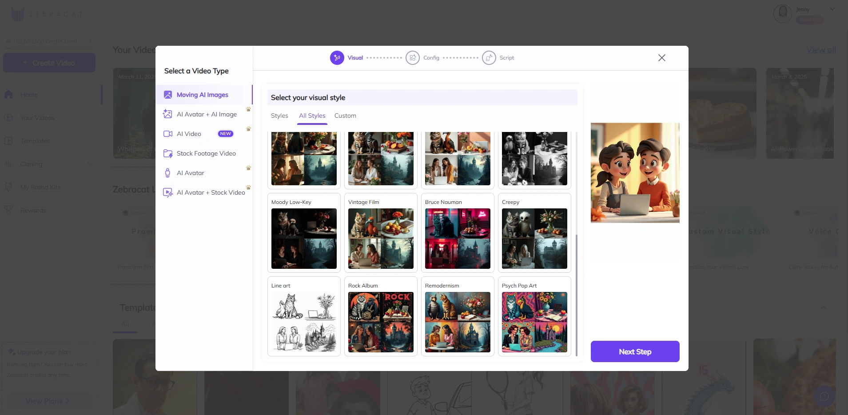The image size is (848, 415).
Task: Select the Psych Pop Art style
Action: [534, 316]
